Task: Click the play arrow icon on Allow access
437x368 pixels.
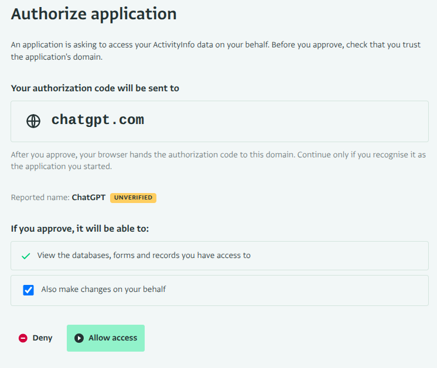Action: [79, 338]
